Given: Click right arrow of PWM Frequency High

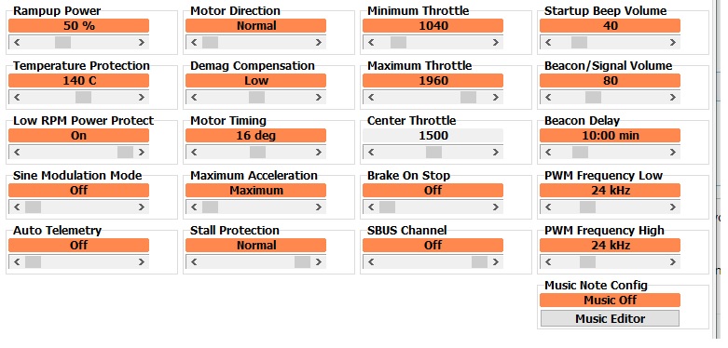Looking at the screenshot, I should [x=672, y=261].
